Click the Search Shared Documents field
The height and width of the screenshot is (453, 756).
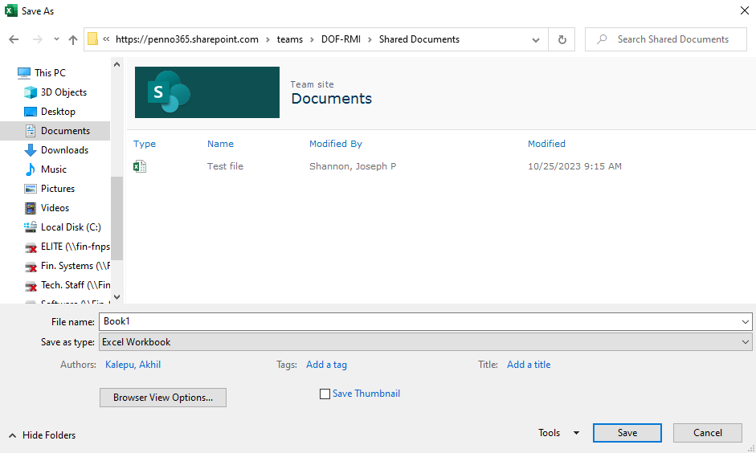point(666,39)
